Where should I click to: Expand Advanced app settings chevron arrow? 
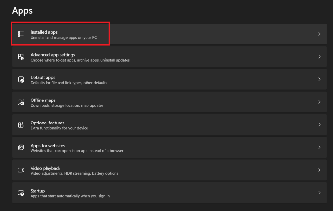319,57
